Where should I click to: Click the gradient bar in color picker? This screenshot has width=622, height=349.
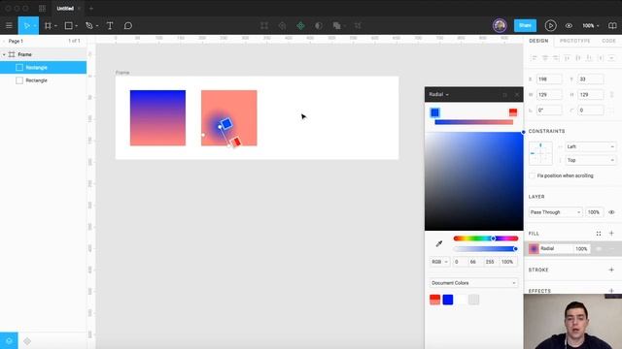[x=473, y=122]
